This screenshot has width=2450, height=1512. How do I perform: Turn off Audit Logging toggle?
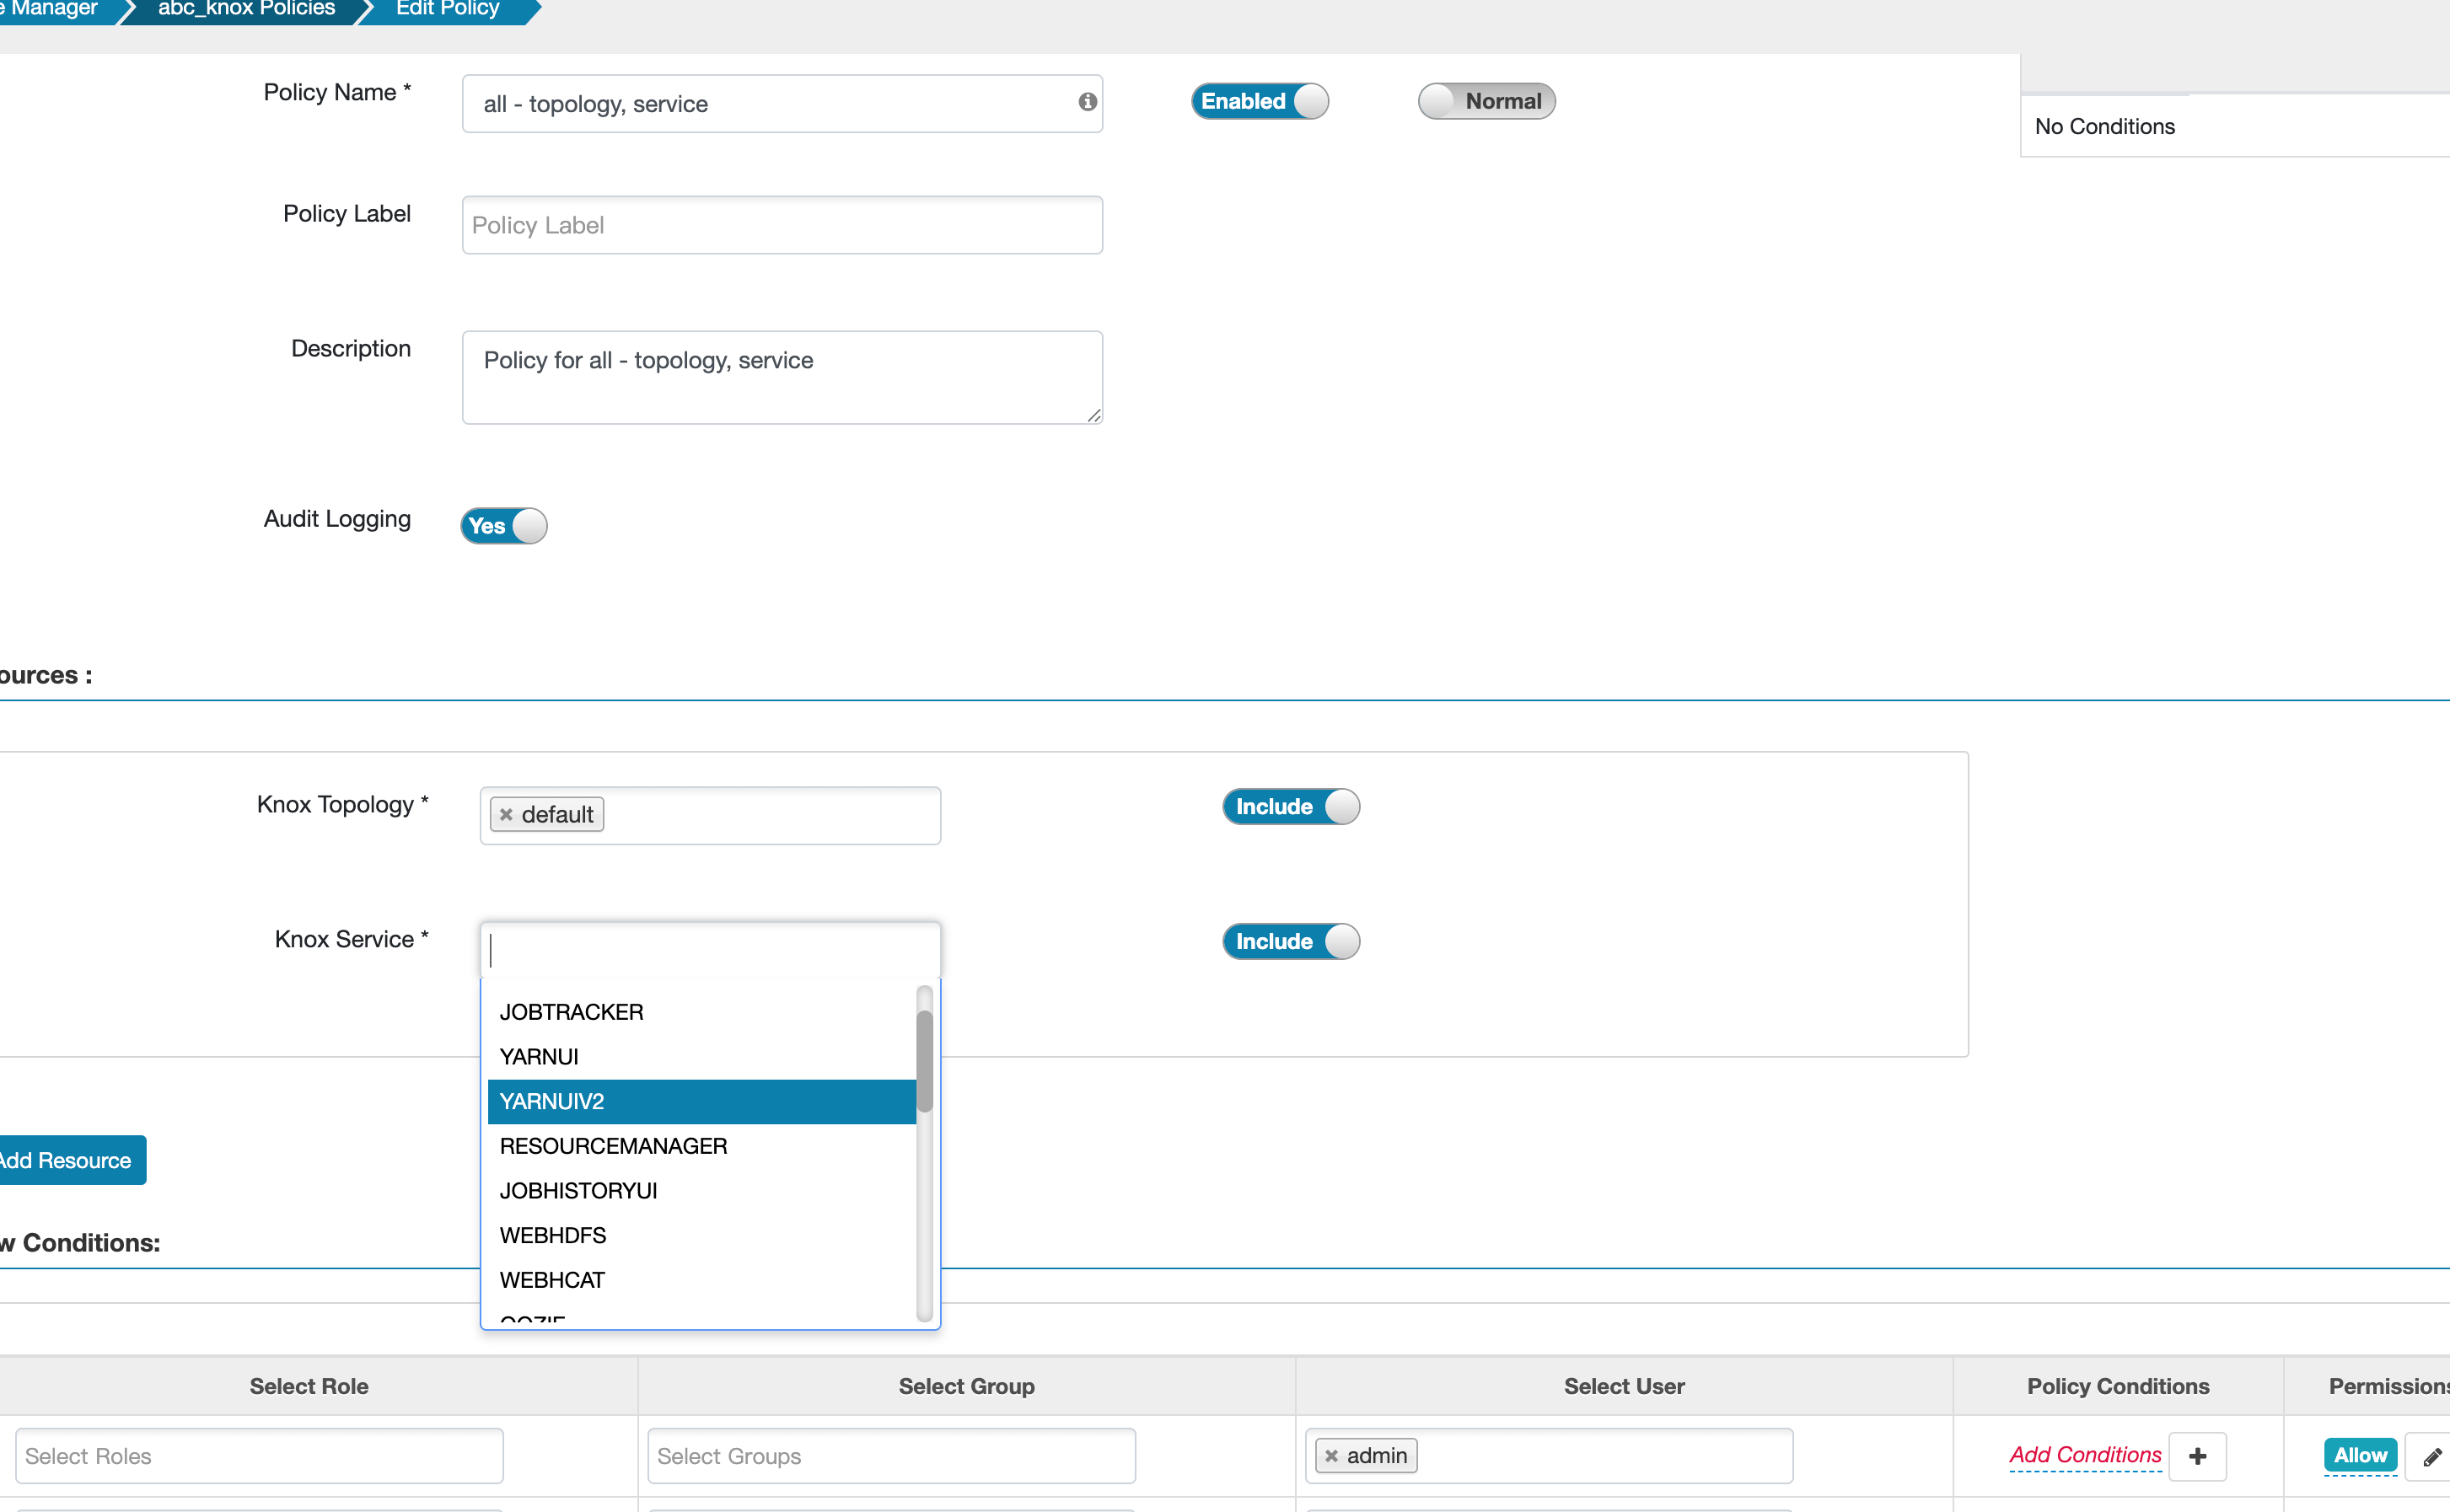[503, 526]
